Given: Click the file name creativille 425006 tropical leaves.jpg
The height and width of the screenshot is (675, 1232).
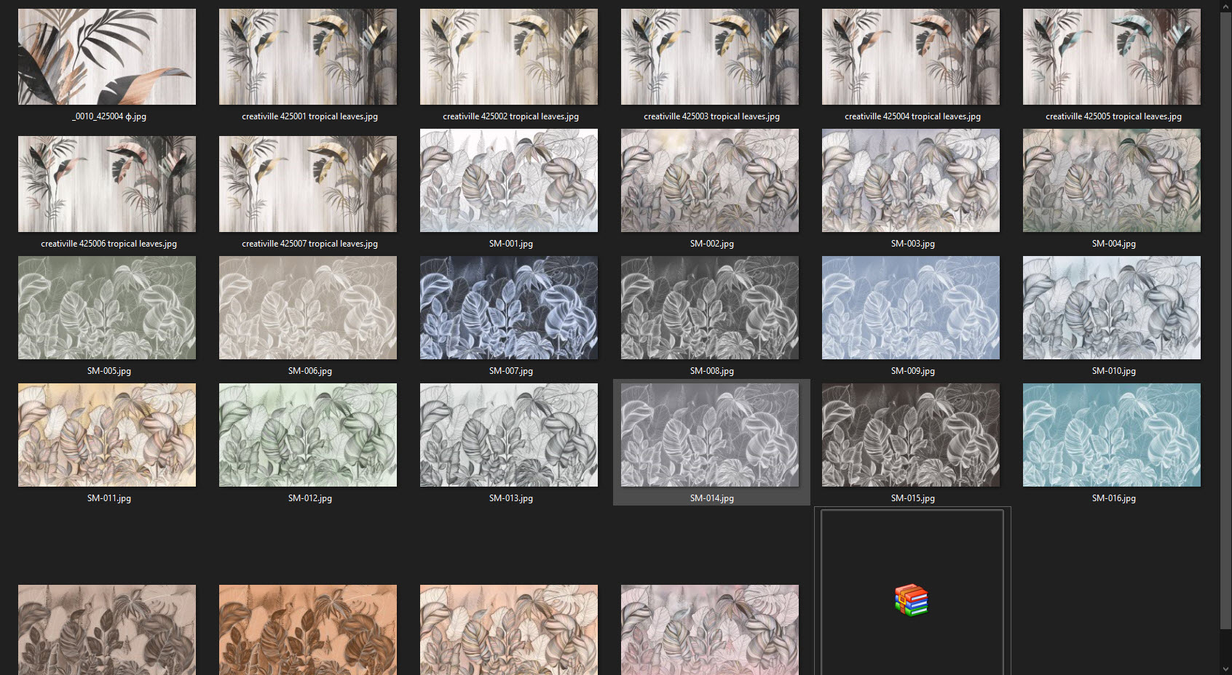Looking at the screenshot, I should 108,244.
